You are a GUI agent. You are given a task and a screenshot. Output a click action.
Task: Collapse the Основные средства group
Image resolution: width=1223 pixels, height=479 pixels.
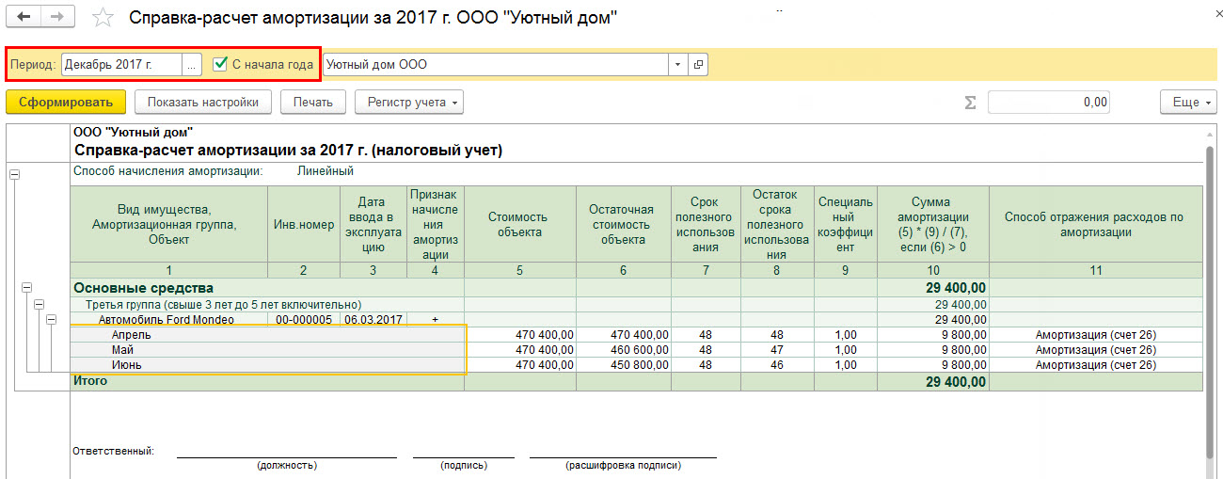click(x=26, y=288)
